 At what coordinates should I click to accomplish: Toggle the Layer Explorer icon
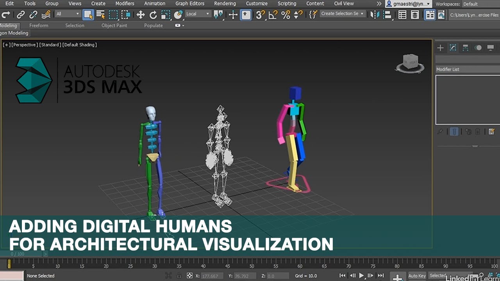click(415, 15)
